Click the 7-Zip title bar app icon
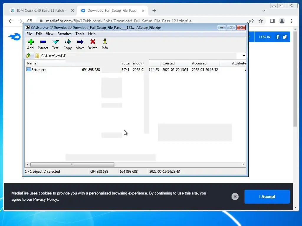This screenshot has width=302, height=226. tap(27, 27)
